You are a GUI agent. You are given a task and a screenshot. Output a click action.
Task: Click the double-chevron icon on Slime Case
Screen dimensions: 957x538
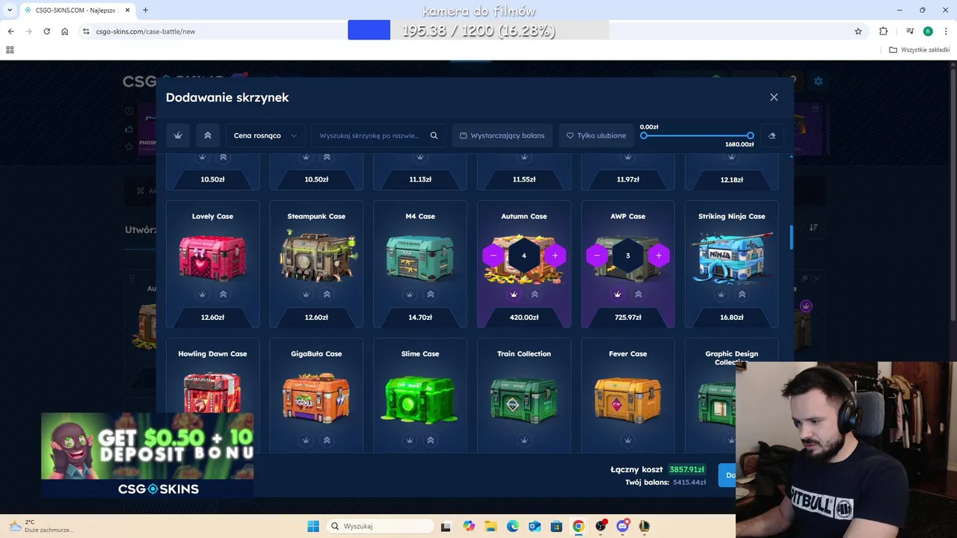pos(431,440)
